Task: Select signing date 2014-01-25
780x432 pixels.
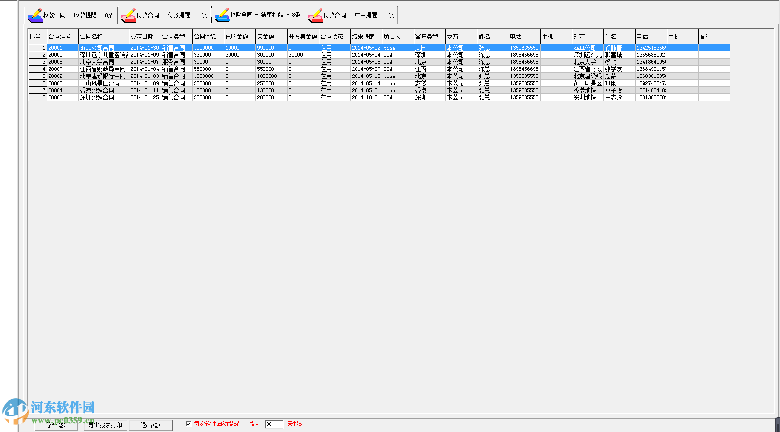Action: point(145,97)
